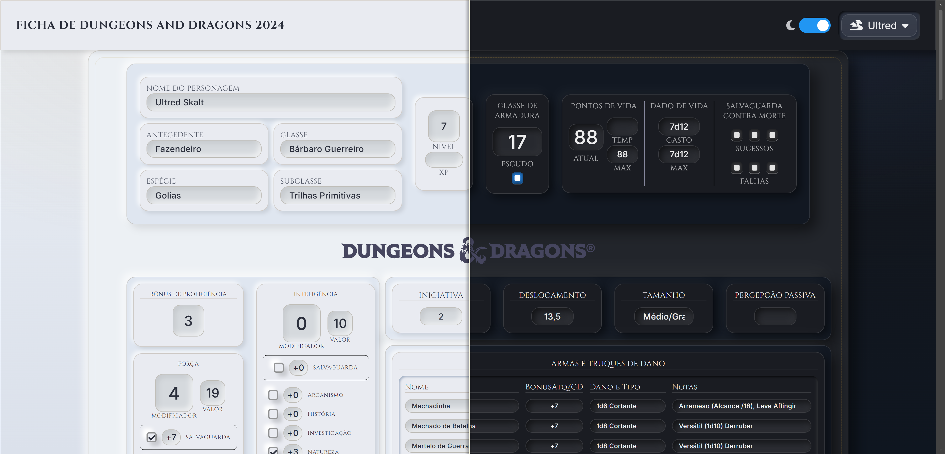Enable the Arcanismo skill proficiency checkbox

(x=273, y=395)
